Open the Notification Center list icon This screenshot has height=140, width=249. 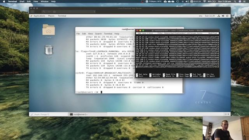pyautogui.click(x=244, y=2)
